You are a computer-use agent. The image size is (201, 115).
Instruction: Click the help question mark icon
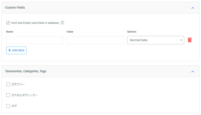pyautogui.click(x=62, y=22)
